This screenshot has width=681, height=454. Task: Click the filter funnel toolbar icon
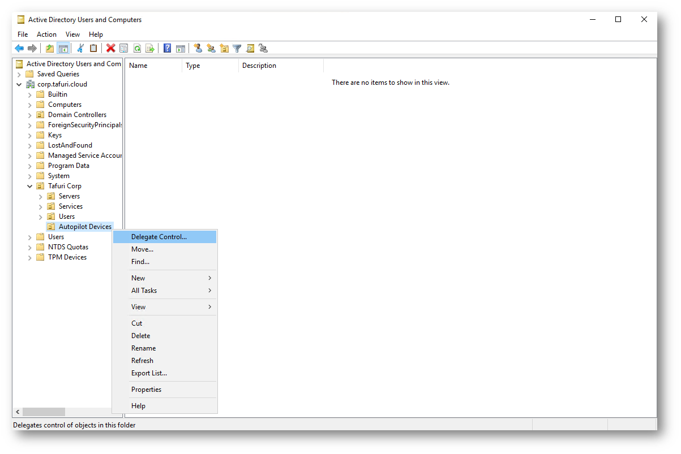(237, 49)
